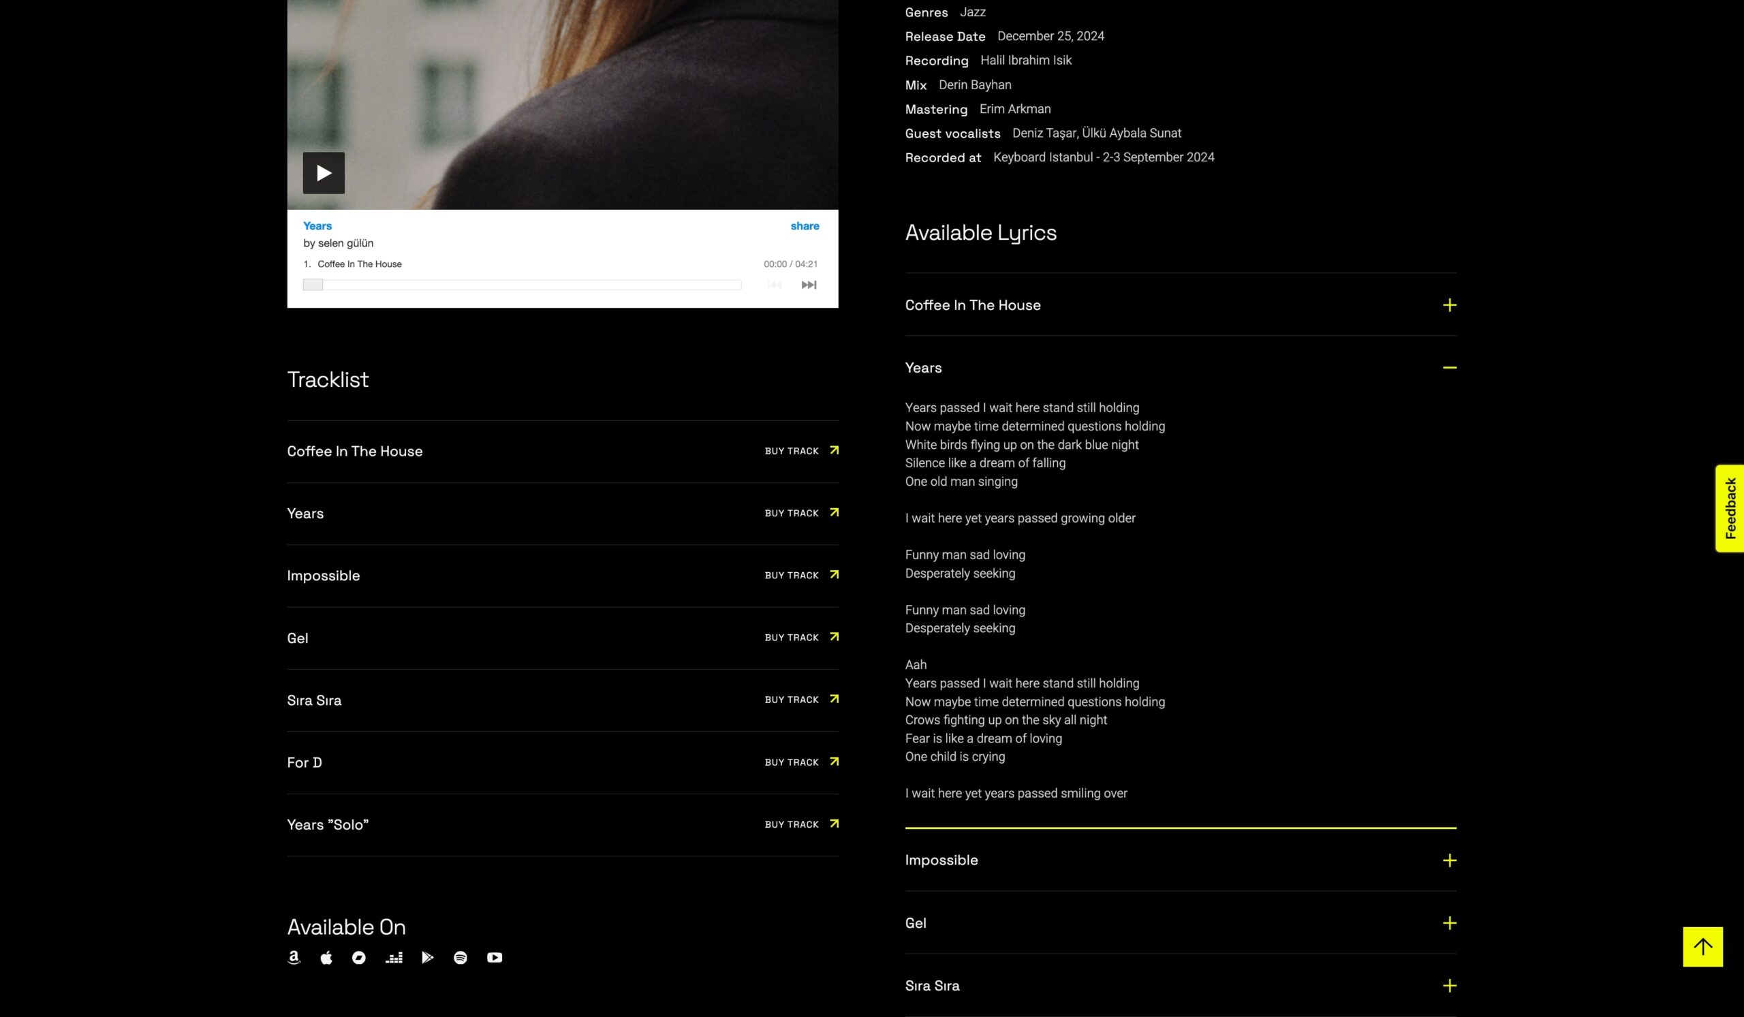The image size is (1744, 1017).
Task: Click 'by selen gülün' artist text
Action: (x=338, y=242)
